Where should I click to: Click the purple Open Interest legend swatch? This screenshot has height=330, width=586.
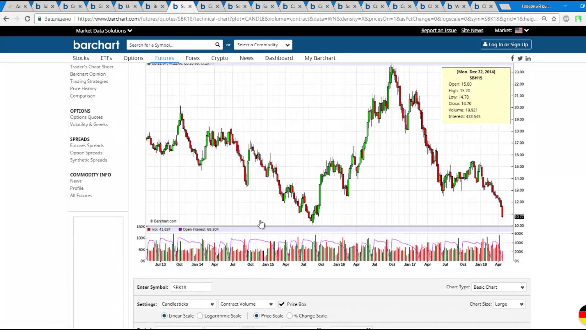180,229
